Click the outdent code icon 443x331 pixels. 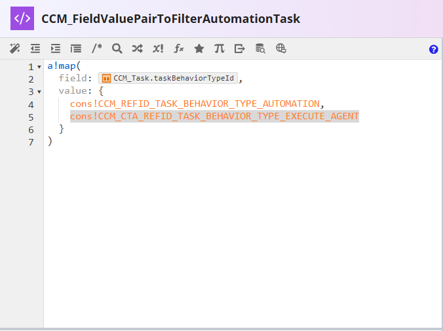tap(35, 49)
